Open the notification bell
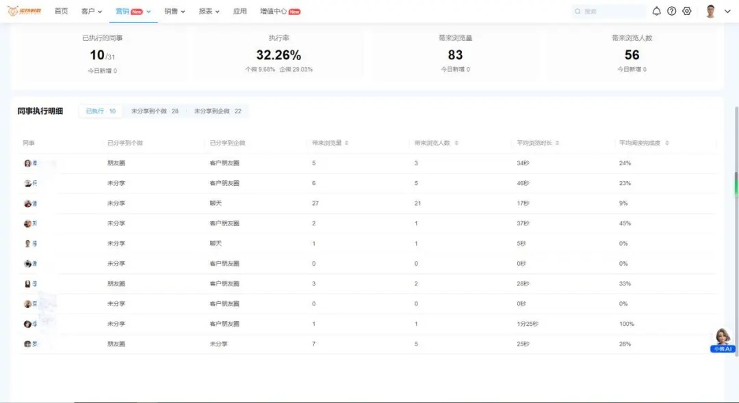This screenshot has width=739, height=403. pyautogui.click(x=656, y=12)
